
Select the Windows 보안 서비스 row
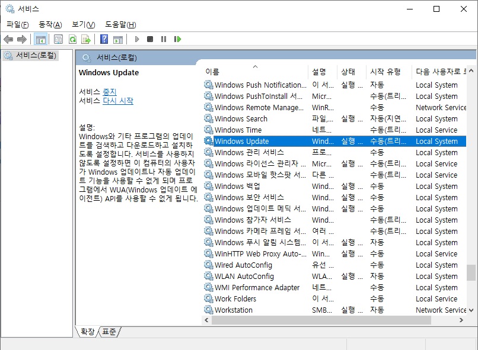[x=334, y=198]
